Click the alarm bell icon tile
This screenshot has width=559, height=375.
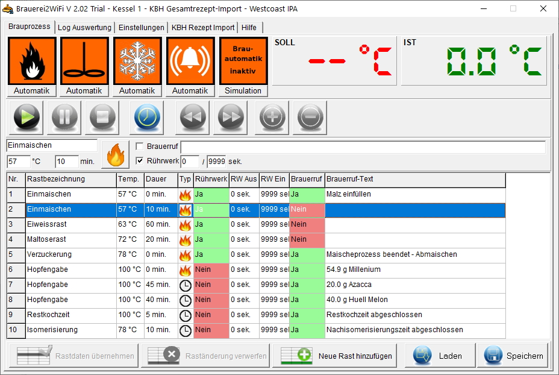pyautogui.click(x=190, y=61)
